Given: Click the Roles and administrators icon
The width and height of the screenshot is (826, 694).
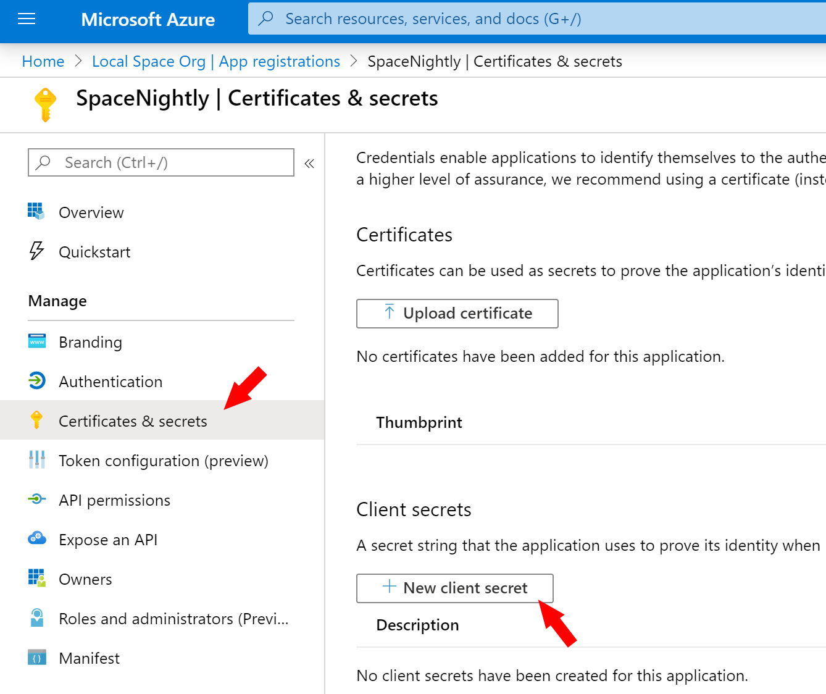Looking at the screenshot, I should coord(36,618).
